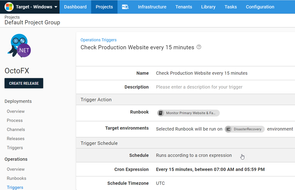Expand the Schedule Timezone row

pos(185,183)
